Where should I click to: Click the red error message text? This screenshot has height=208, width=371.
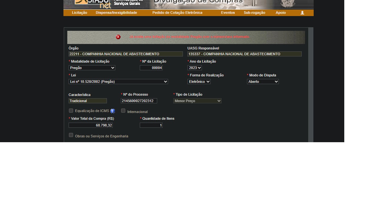(189, 37)
